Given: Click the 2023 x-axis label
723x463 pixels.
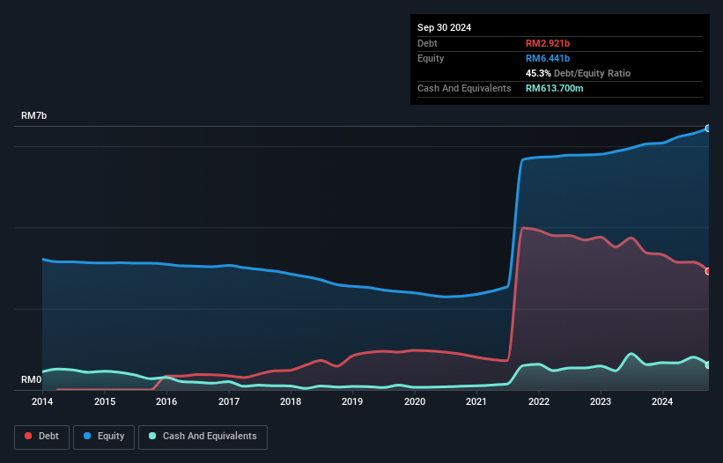Looking at the screenshot, I should (x=601, y=401).
